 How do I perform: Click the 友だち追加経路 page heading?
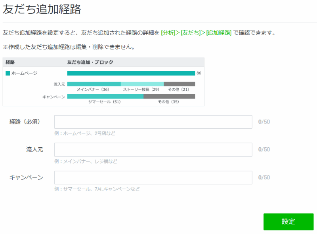(x=42, y=10)
